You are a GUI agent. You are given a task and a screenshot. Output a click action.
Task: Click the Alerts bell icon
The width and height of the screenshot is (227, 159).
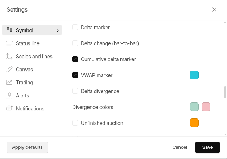coord(9,95)
